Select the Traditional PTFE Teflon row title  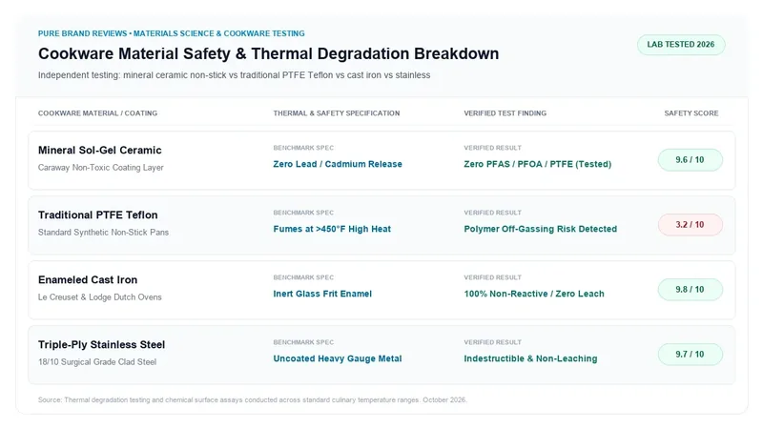pos(98,215)
